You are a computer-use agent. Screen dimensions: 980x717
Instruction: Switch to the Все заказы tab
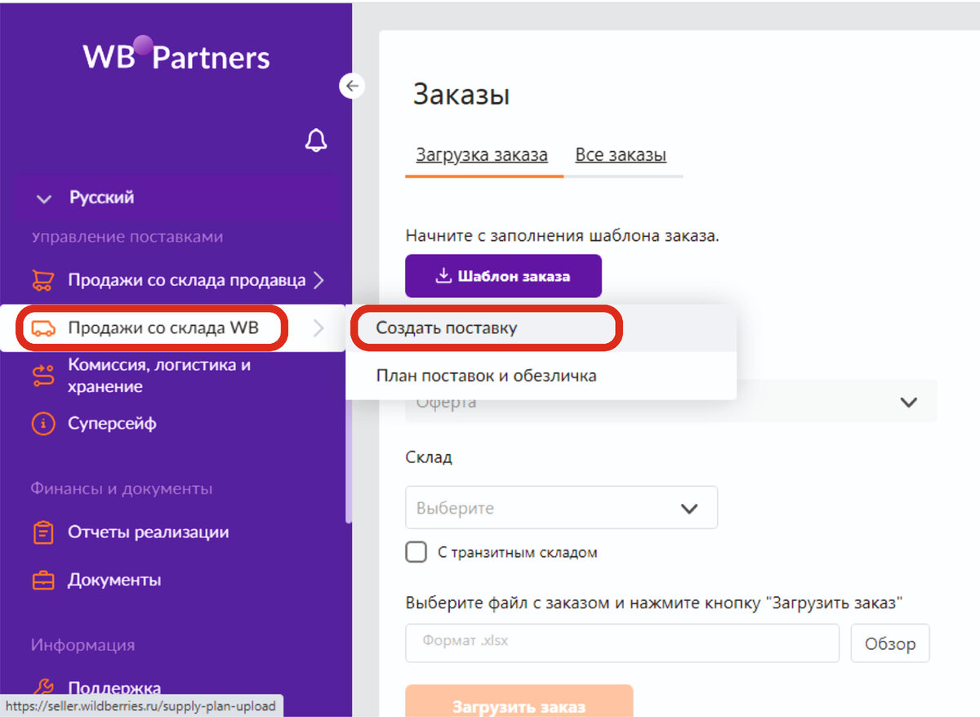point(621,155)
